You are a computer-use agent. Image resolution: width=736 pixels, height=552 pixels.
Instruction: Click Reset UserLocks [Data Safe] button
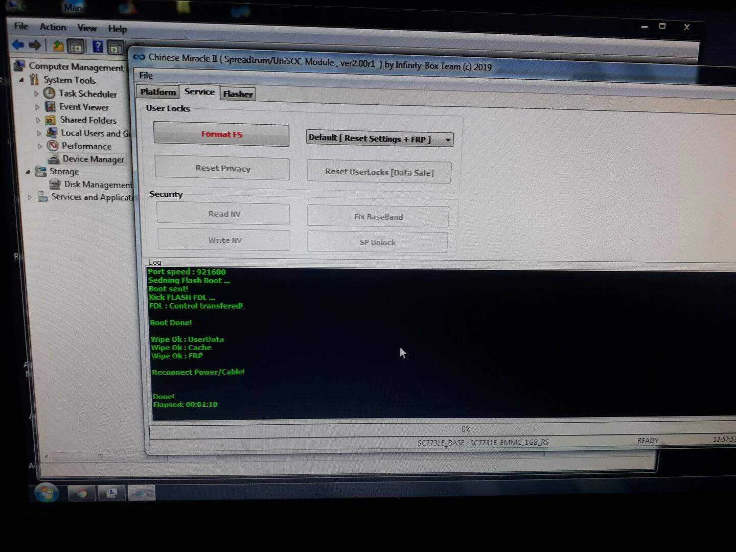[x=379, y=172]
